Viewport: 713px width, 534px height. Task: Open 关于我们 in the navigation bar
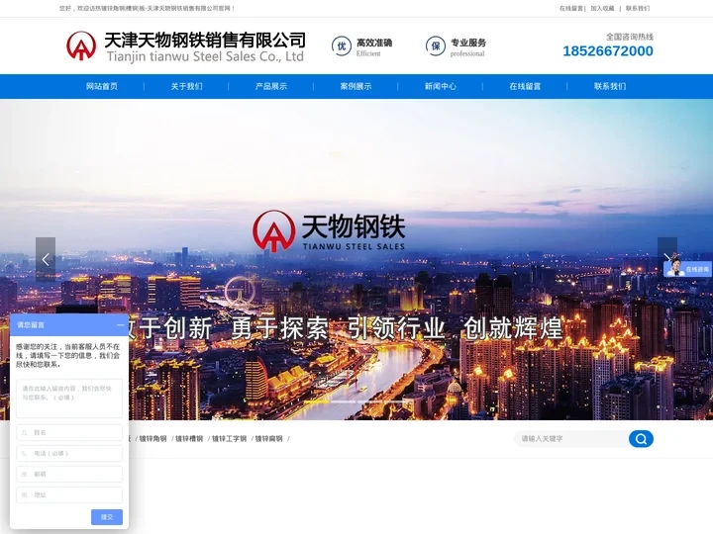[186, 86]
